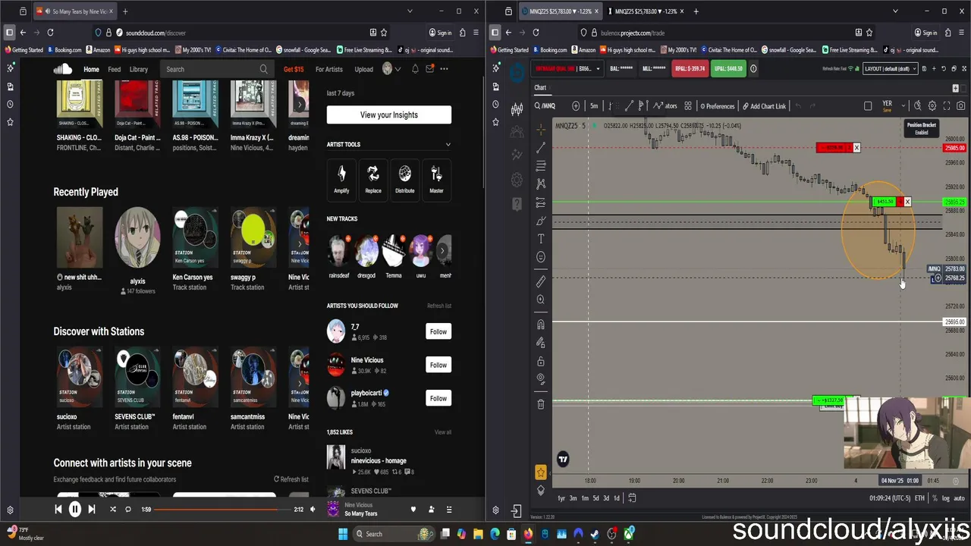The width and height of the screenshot is (971, 546).
Task: Expand the YER layout save dropdown
Action: pyautogui.click(x=903, y=105)
